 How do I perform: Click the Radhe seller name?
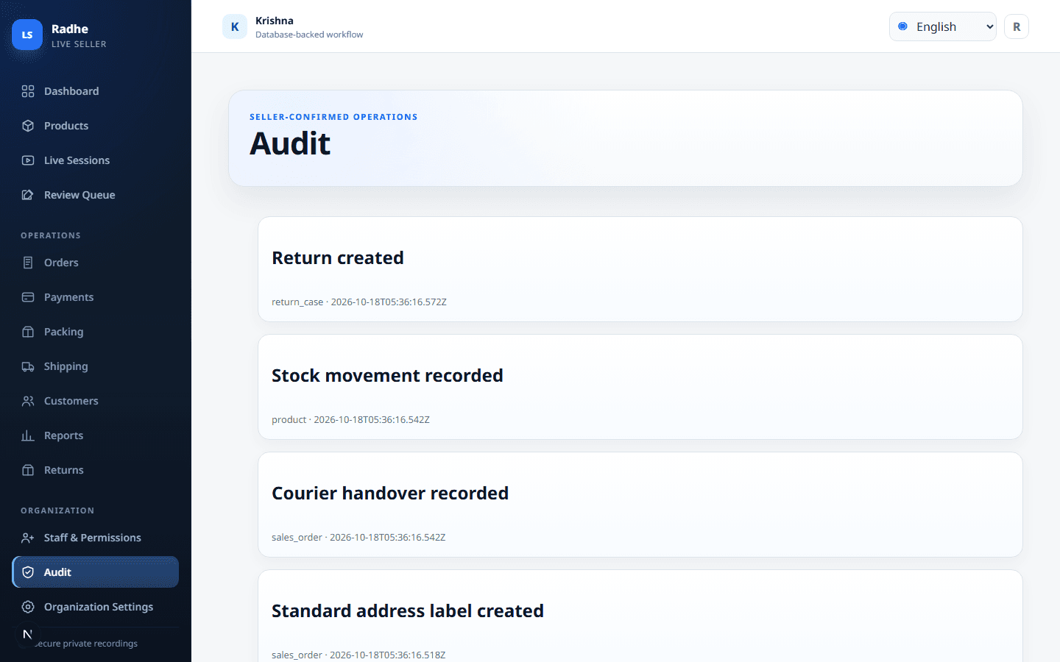point(70,29)
